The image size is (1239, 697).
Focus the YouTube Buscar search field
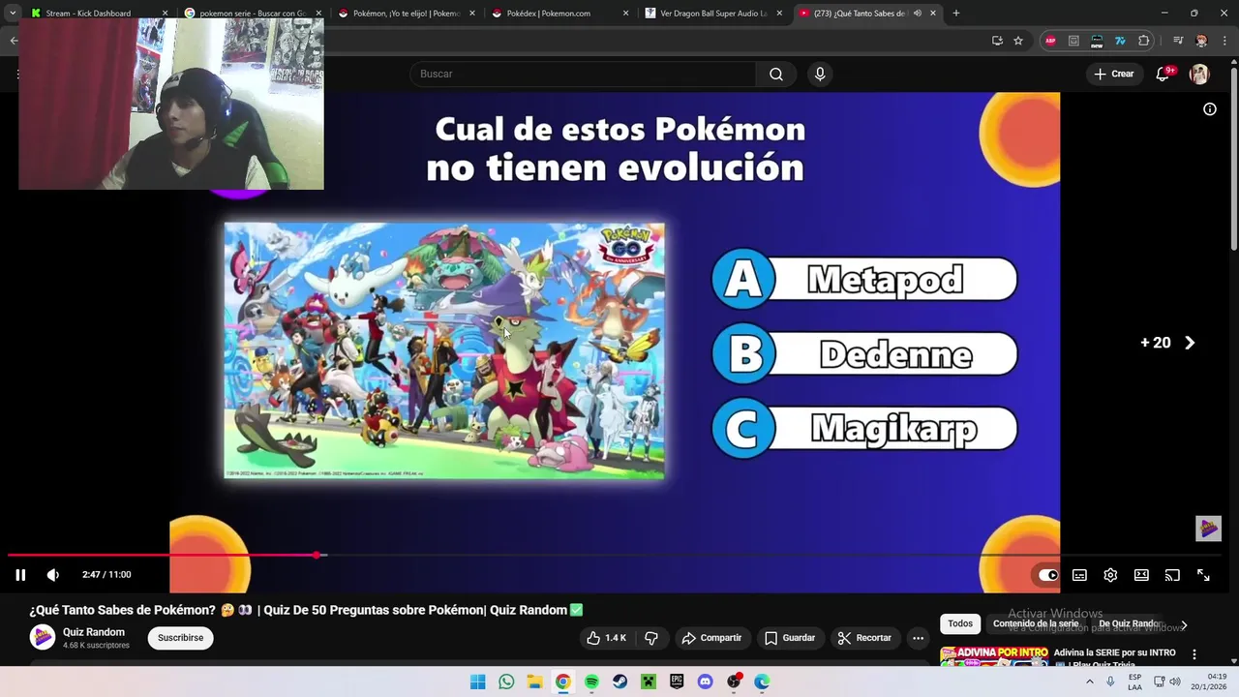pyautogui.click(x=583, y=75)
